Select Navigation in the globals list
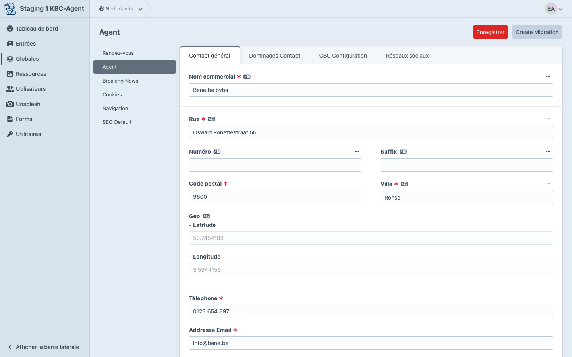The image size is (572, 357). 135,109
